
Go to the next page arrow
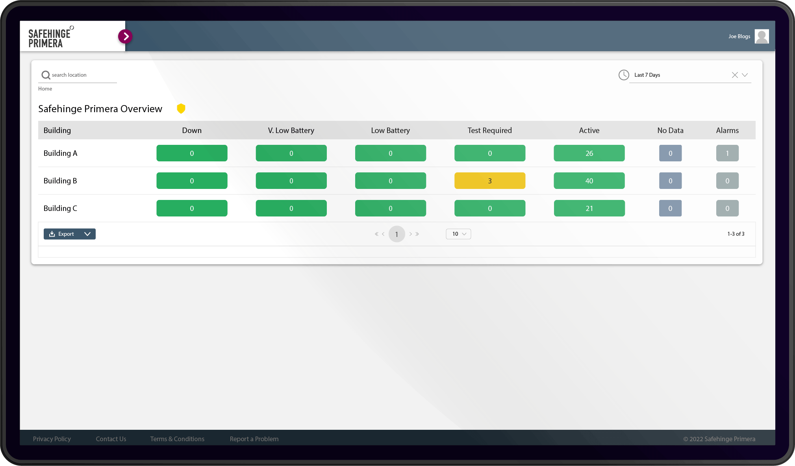[410, 234]
